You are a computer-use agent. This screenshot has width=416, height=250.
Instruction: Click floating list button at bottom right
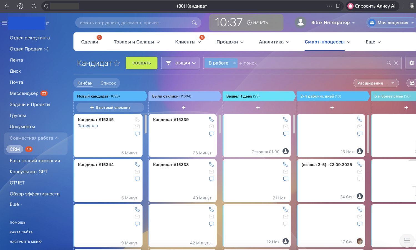tap(407, 241)
